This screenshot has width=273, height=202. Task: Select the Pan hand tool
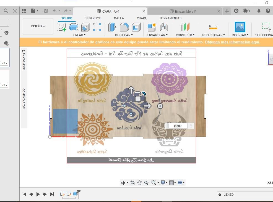tap(139, 183)
